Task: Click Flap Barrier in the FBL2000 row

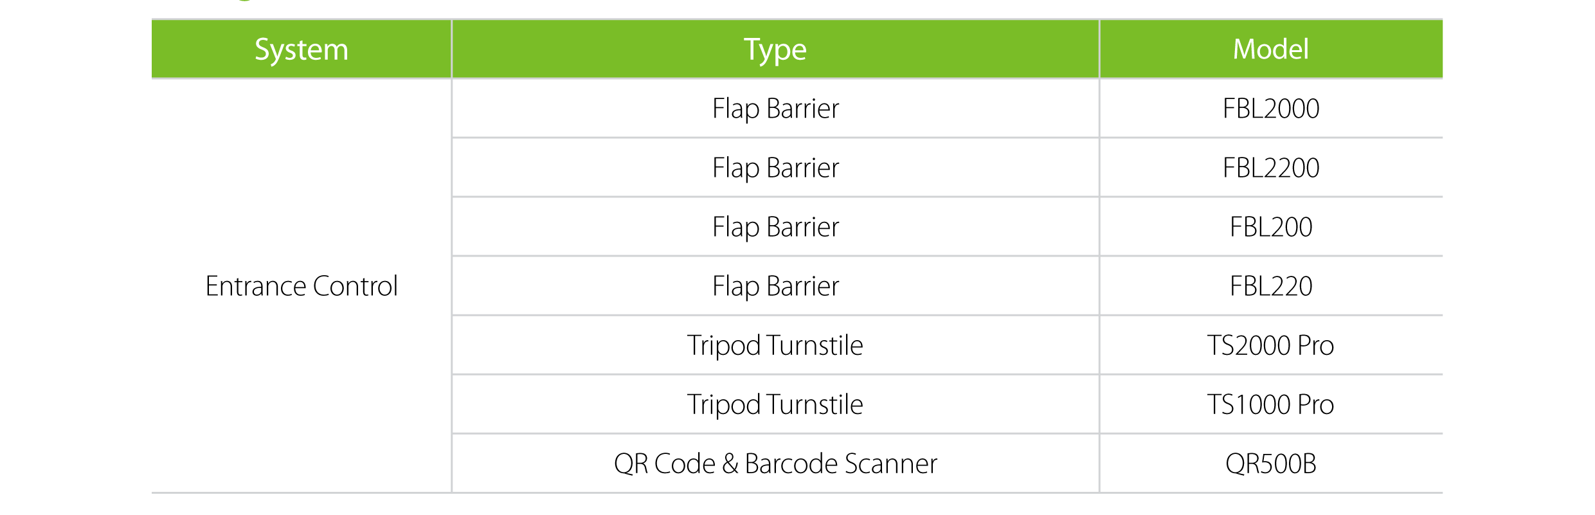Action: pos(775,109)
